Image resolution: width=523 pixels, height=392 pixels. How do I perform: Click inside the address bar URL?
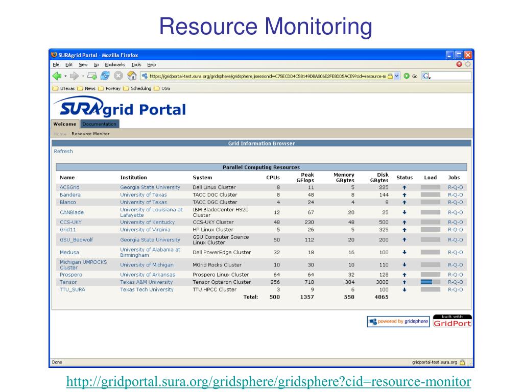[x=267, y=77]
